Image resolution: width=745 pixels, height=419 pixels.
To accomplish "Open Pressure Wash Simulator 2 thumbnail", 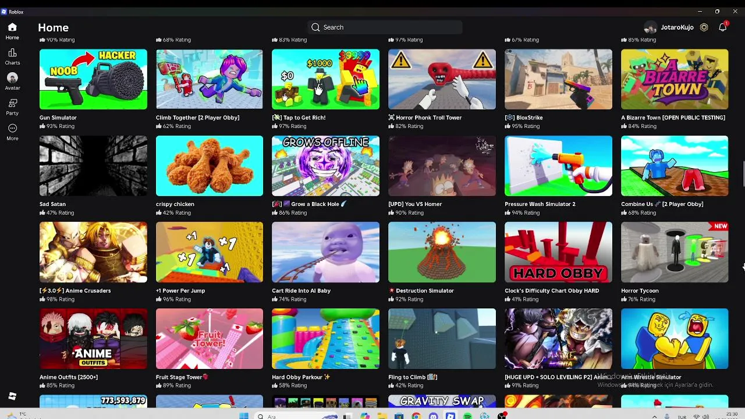I will [558, 166].
